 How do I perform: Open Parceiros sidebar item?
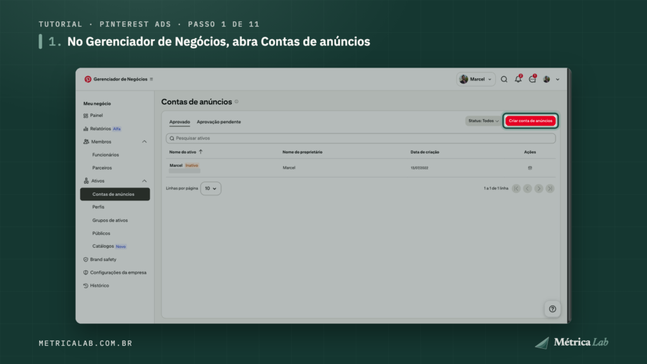tap(102, 168)
